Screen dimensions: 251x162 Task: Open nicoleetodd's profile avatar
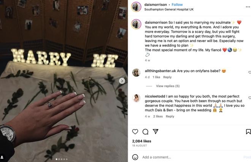136,98
